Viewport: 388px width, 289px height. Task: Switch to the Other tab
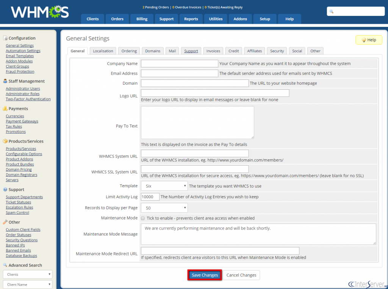(x=315, y=51)
